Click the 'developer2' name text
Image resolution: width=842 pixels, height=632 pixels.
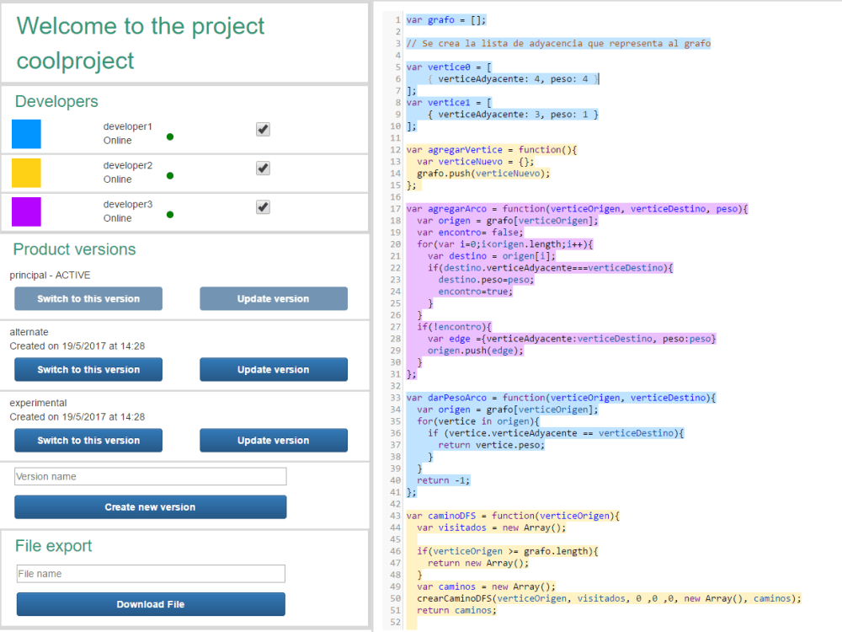coord(128,165)
